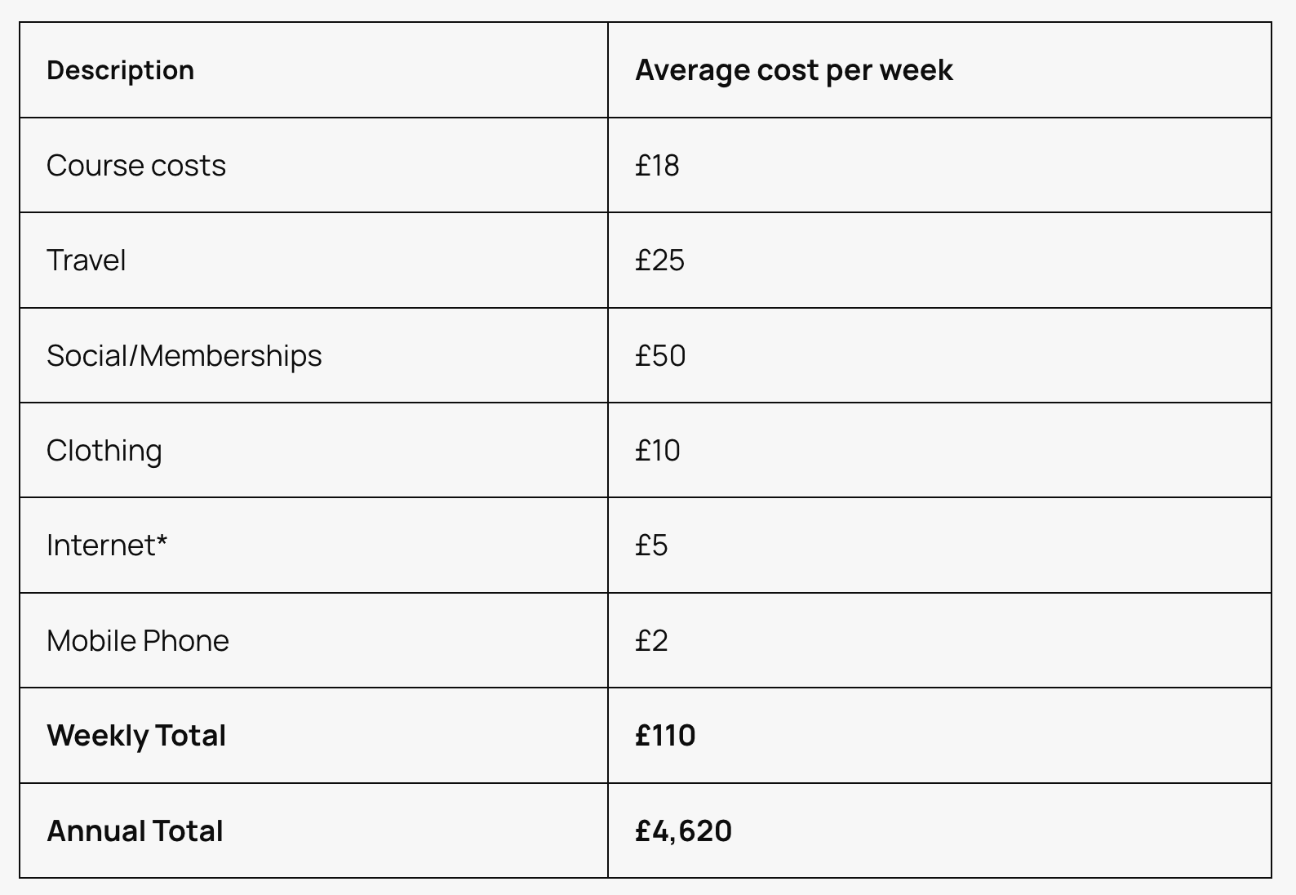This screenshot has width=1296, height=895.
Task: Select the Course costs row label
Action: click(135, 166)
